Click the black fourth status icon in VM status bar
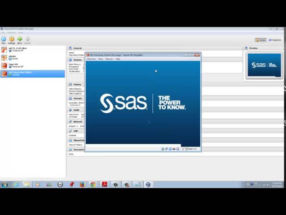This screenshot has width=286, height=215. click(174, 149)
